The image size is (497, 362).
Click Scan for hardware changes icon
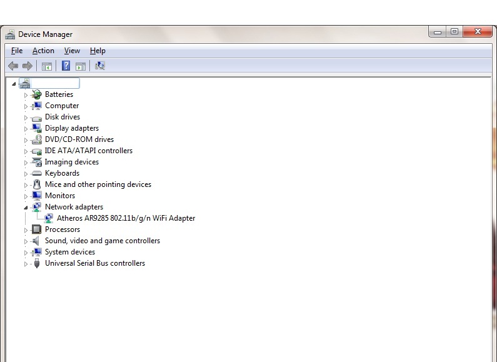click(x=100, y=66)
